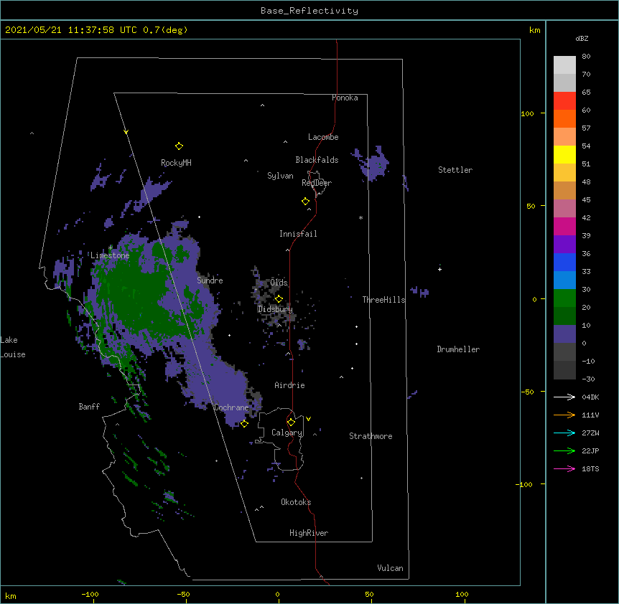This screenshot has height=604, width=619.
Task: Click the Base_Reflectivity title text
Action: coord(309,11)
